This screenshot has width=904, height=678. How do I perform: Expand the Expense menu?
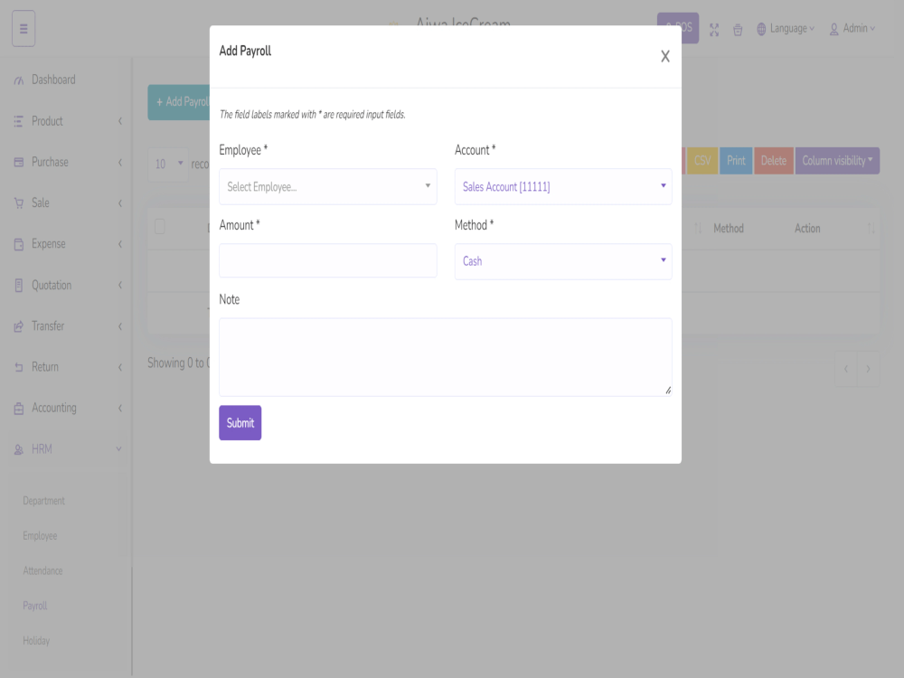pos(67,244)
